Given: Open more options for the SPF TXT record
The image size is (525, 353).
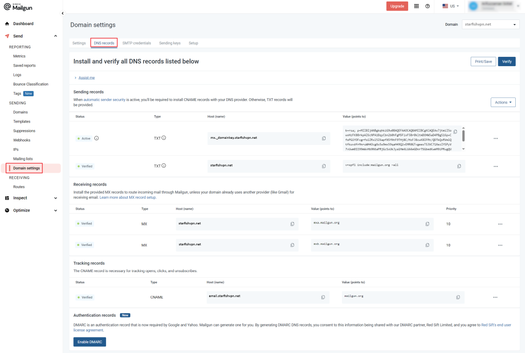Looking at the screenshot, I should (x=496, y=167).
